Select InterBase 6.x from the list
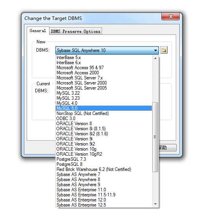Viewport: 219px width, 221px height. (x=104, y=63)
